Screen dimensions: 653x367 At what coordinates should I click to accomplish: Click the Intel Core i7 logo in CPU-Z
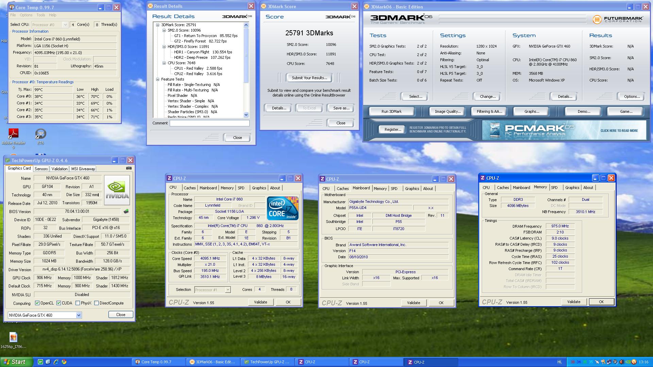click(x=283, y=208)
